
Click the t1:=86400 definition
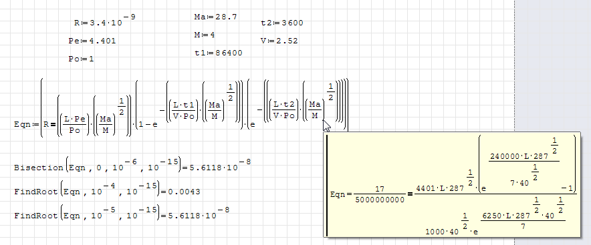click(218, 53)
